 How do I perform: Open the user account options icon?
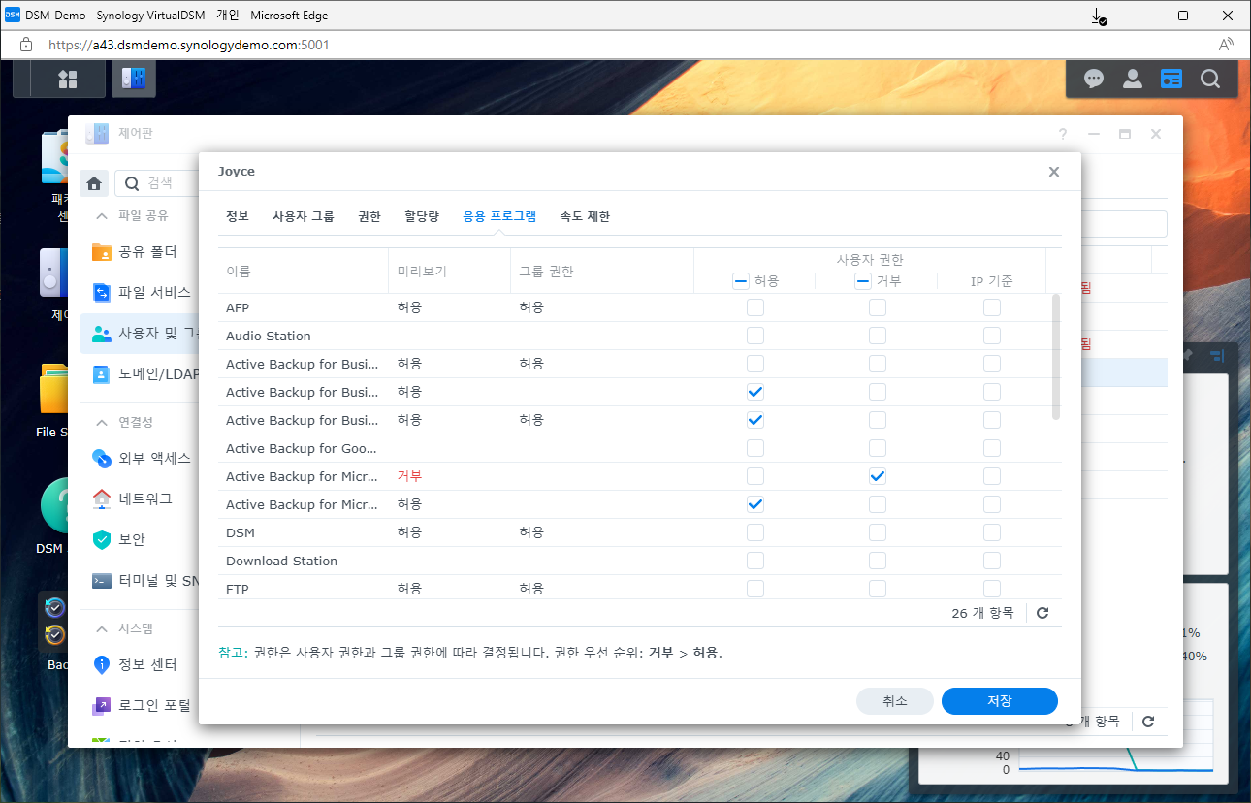click(x=1133, y=80)
